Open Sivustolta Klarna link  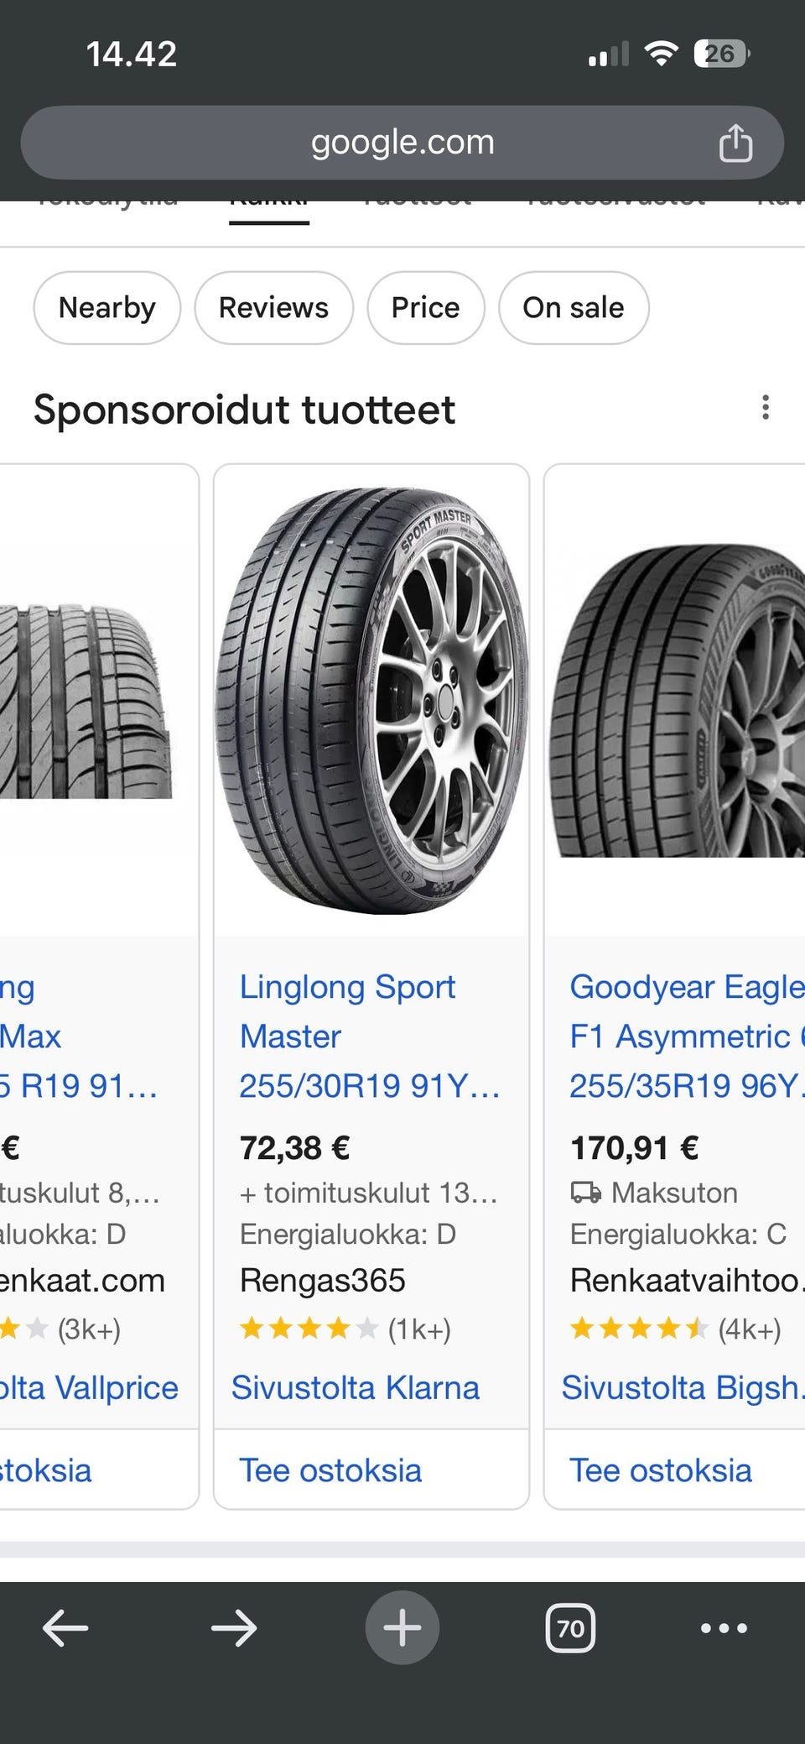click(356, 1388)
